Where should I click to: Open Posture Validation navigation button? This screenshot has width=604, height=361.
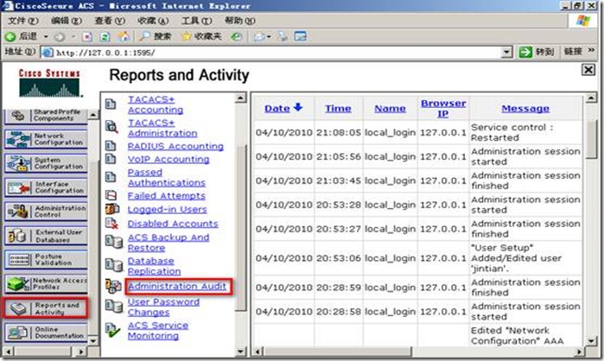(x=46, y=259)
